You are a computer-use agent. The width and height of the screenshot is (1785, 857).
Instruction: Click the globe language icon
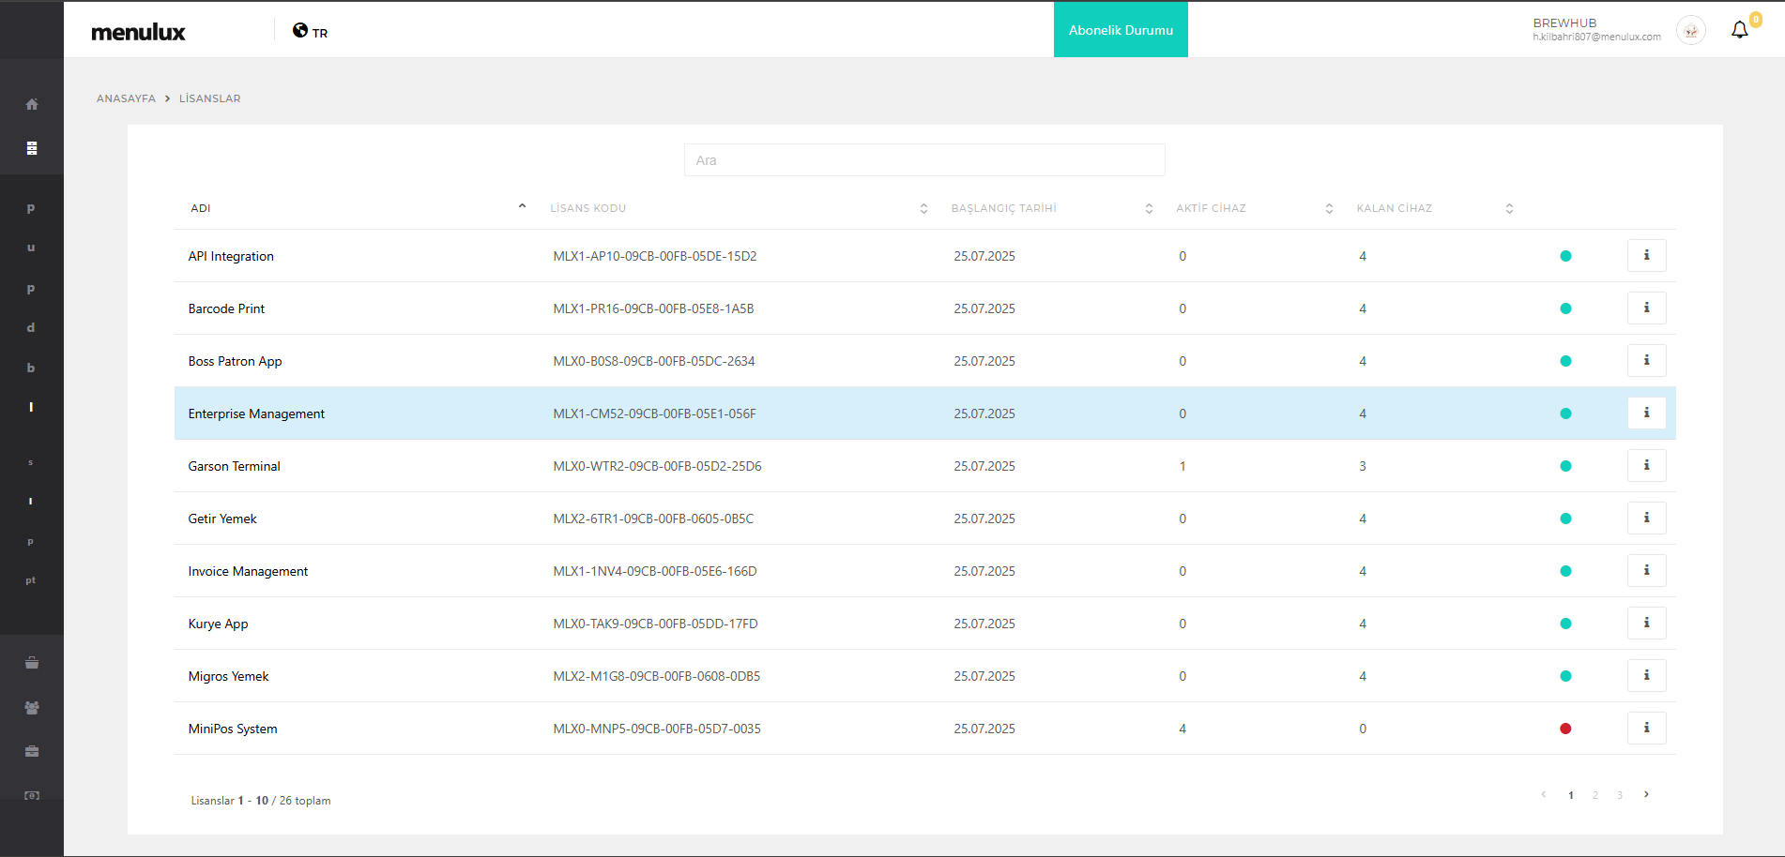coord(300,30)
